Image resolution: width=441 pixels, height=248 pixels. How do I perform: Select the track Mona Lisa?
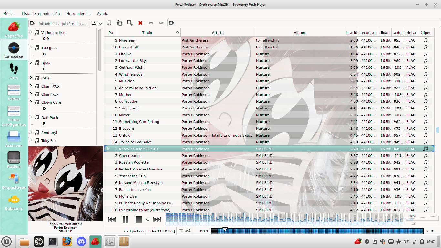click(x=128, y=196)
